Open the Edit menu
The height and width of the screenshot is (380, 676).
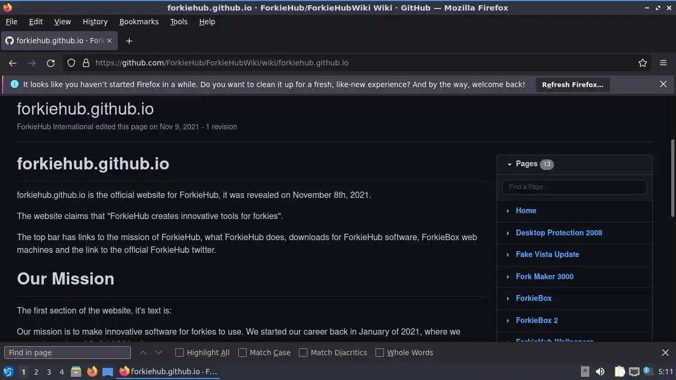(x=36, y=22)
